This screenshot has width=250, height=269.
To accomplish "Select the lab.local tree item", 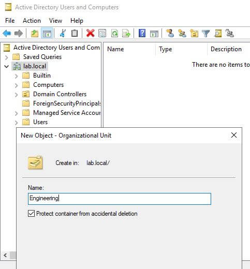I will [x=35, y=66].
